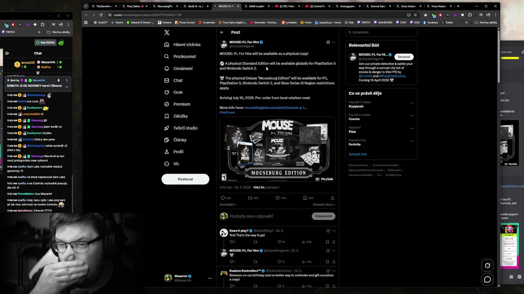The width and height of the screenshot is (524, 294).
Task: Open Czechs trending topic
Action: pyautogui.click(x=354, y=119)
